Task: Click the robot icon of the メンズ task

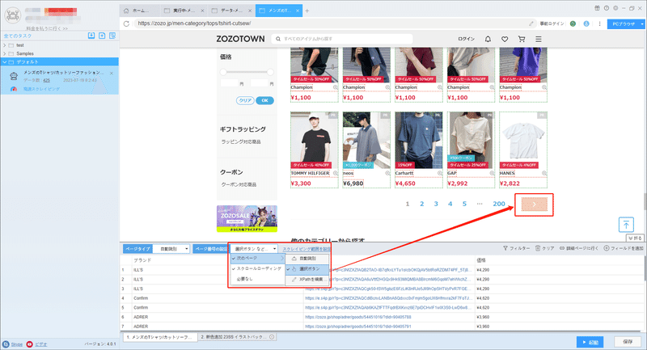Action: coord(14,76)
